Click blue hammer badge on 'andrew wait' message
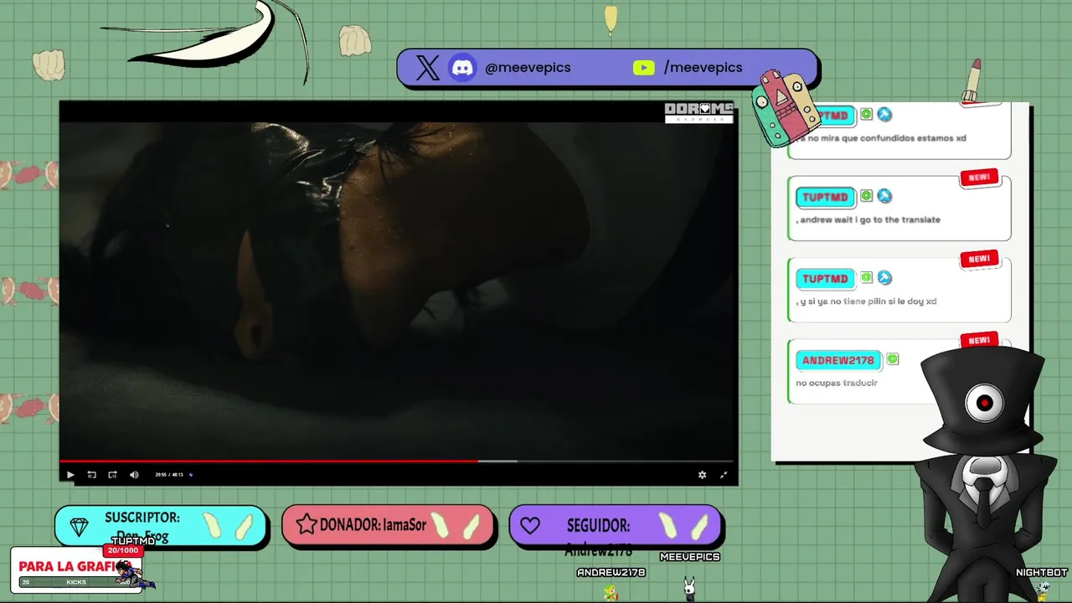The image size is (1072, 603). pos(884,196)
